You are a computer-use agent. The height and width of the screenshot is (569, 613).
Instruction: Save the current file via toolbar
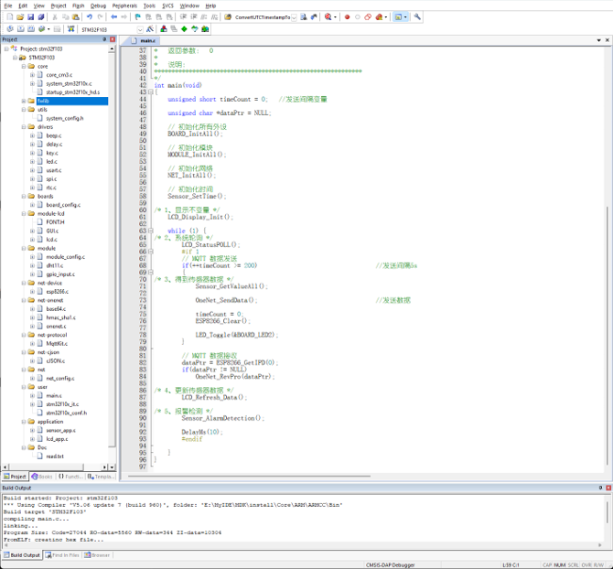click(30, 16)
